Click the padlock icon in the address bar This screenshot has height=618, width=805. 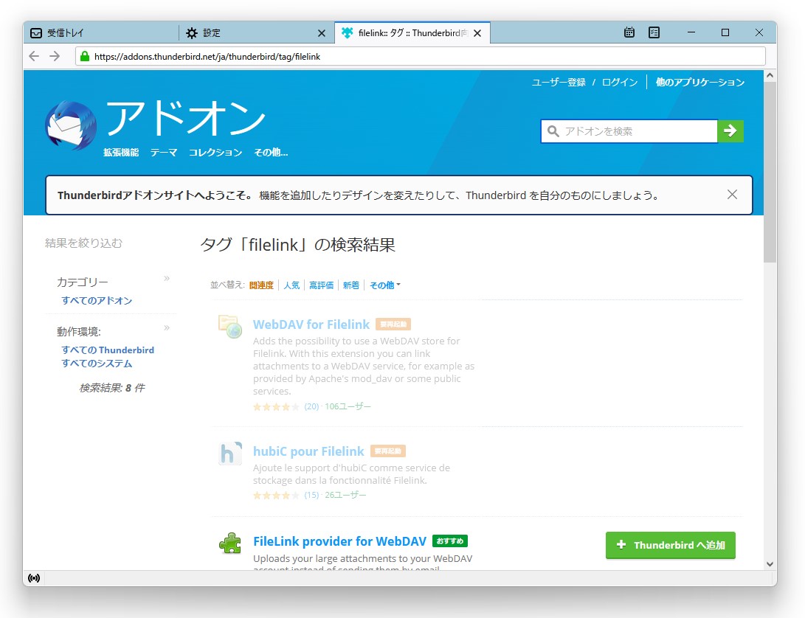tap(84, 55)
